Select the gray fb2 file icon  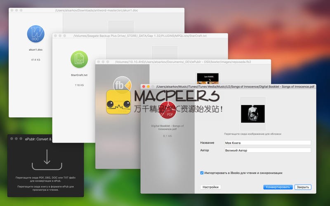click(x=120, y=84)
